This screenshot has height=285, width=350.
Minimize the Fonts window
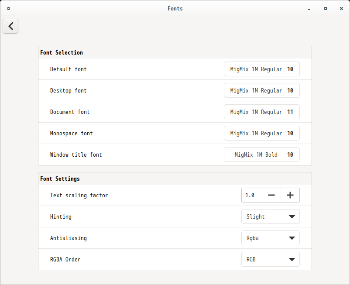(x=309, y=8)
